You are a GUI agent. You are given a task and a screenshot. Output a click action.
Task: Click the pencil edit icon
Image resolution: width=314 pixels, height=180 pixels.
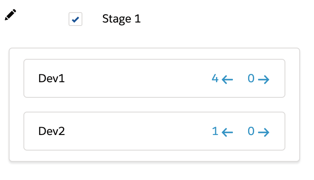(x=10, y=15)
